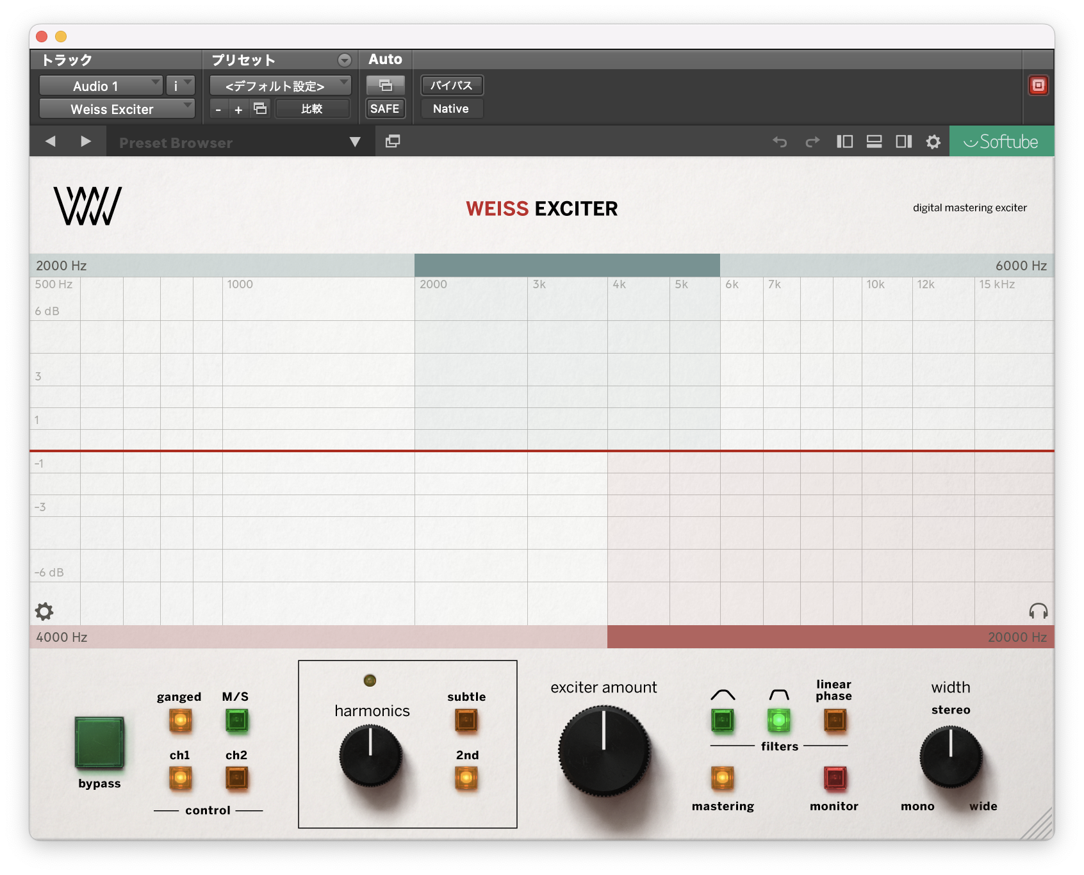The image size is (1084, 875).
Task: Click the harmonics indicator LED
Action: point(370,680)
